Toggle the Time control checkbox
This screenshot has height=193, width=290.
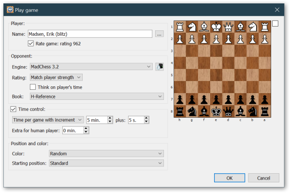click(x=13, y=109)
